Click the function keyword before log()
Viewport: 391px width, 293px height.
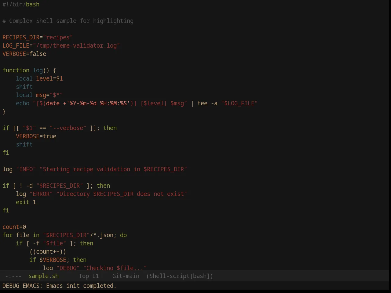point(16,70)
